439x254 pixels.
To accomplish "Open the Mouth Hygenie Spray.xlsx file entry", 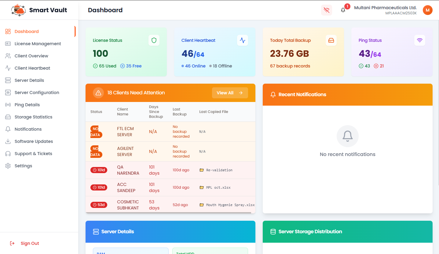I will (x=230, y=205).
